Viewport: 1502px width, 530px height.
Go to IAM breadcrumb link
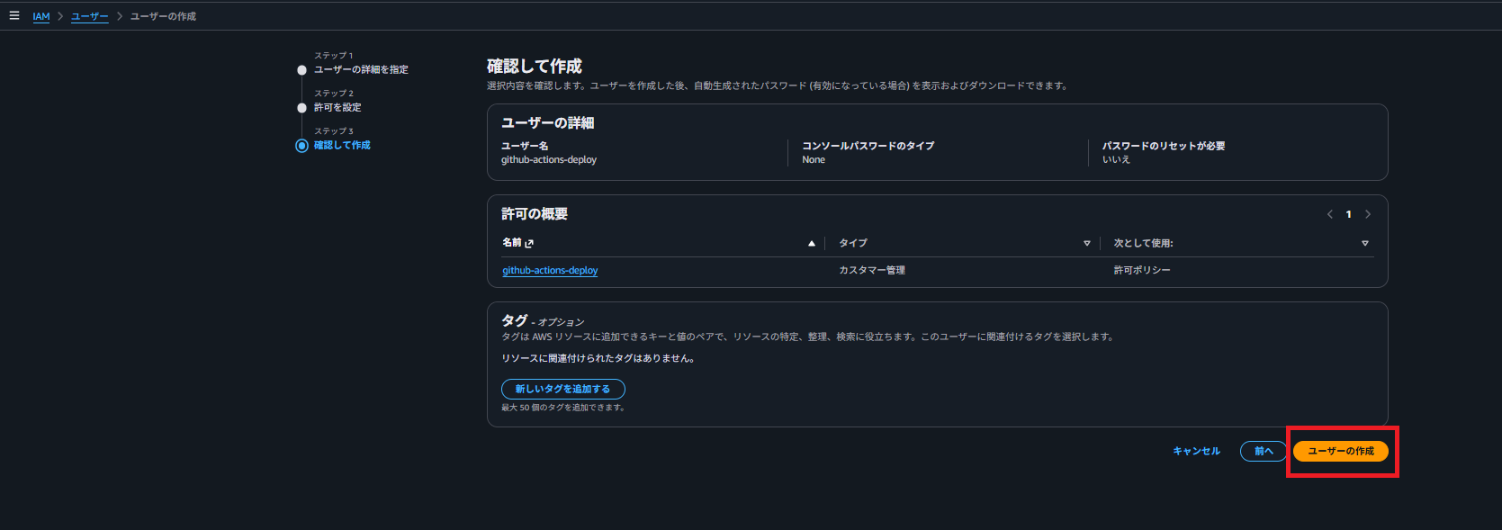click(41, 16)
